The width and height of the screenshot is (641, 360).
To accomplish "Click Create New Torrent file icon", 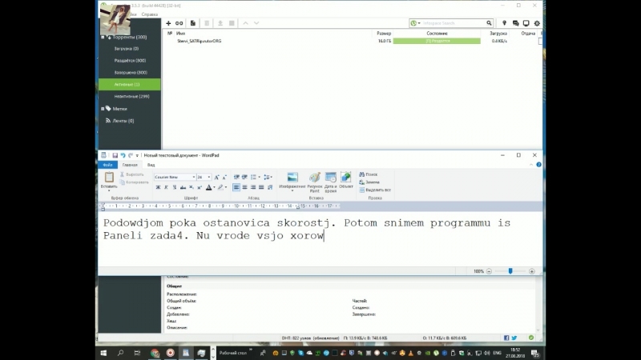I will coord(191,23).
